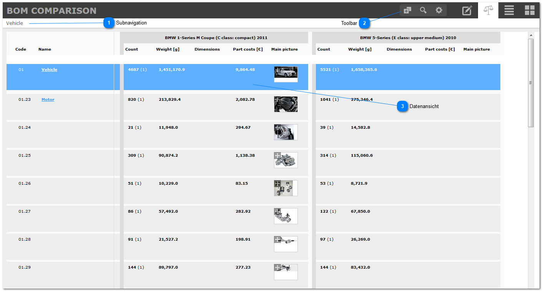Click the Name column header
Screen dimensions: 543x292
pyautogui.click(x=45, y=49)
